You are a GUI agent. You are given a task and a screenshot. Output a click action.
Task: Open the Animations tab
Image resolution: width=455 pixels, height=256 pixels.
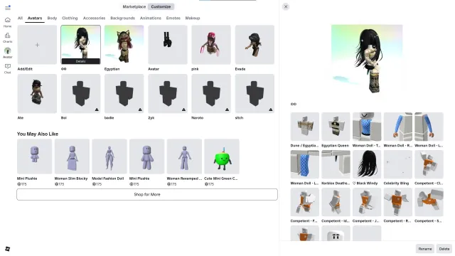pyautogui.click(x=150, y=18)
